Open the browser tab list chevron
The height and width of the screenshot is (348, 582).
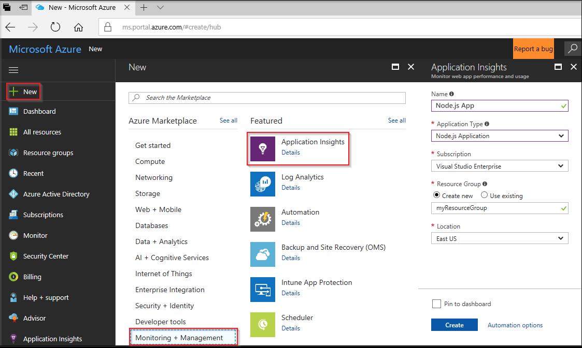160,7
